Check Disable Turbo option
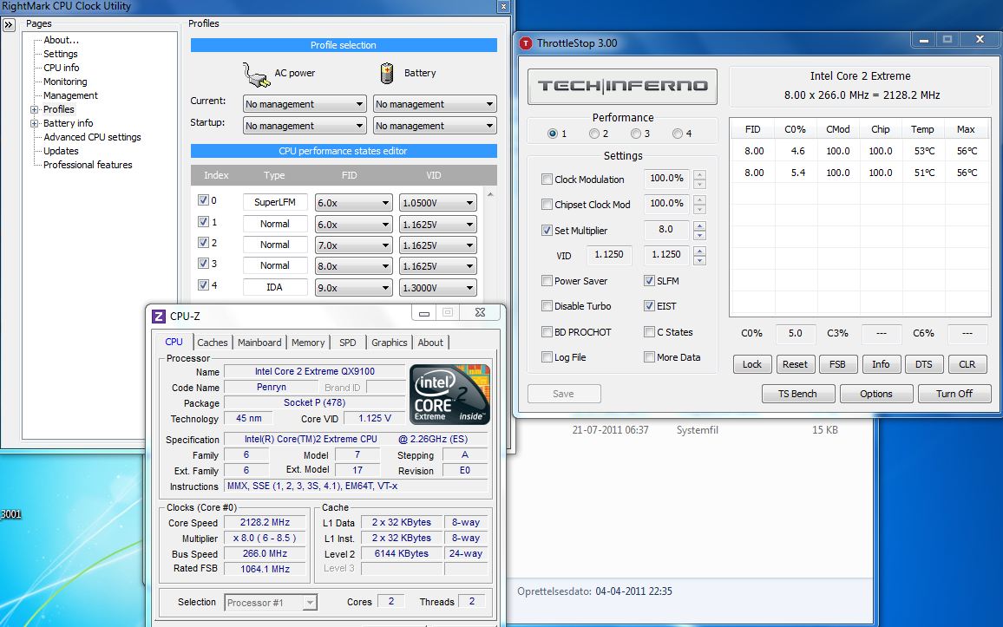 pos(547,306)
